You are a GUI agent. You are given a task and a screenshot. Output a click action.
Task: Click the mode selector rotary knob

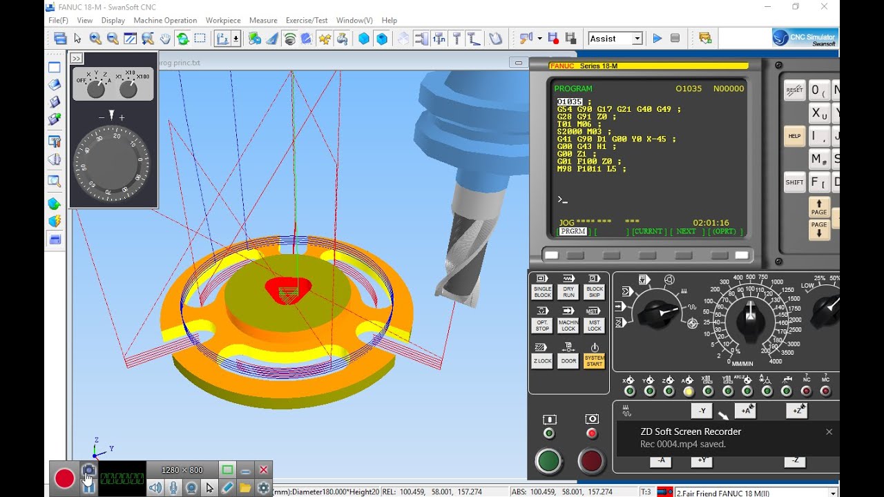(x=657, y=314)
